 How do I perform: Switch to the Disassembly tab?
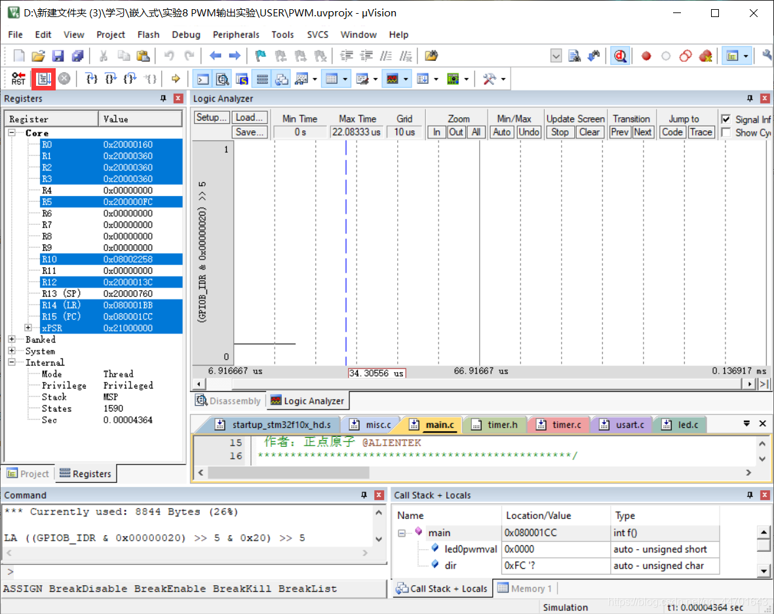pyautogui.click(x=228, y=401)
